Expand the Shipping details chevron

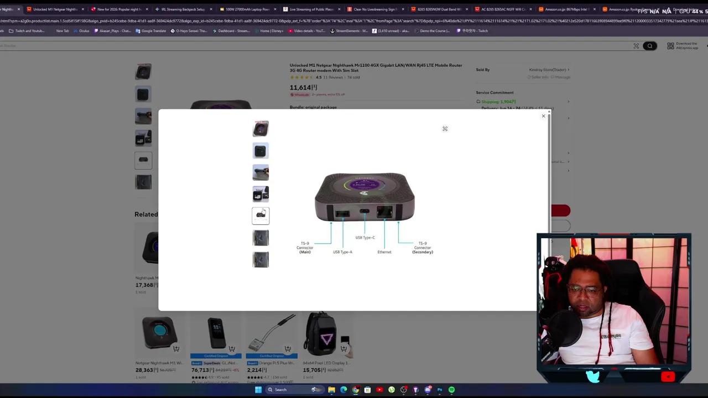[x=568, y=102]
